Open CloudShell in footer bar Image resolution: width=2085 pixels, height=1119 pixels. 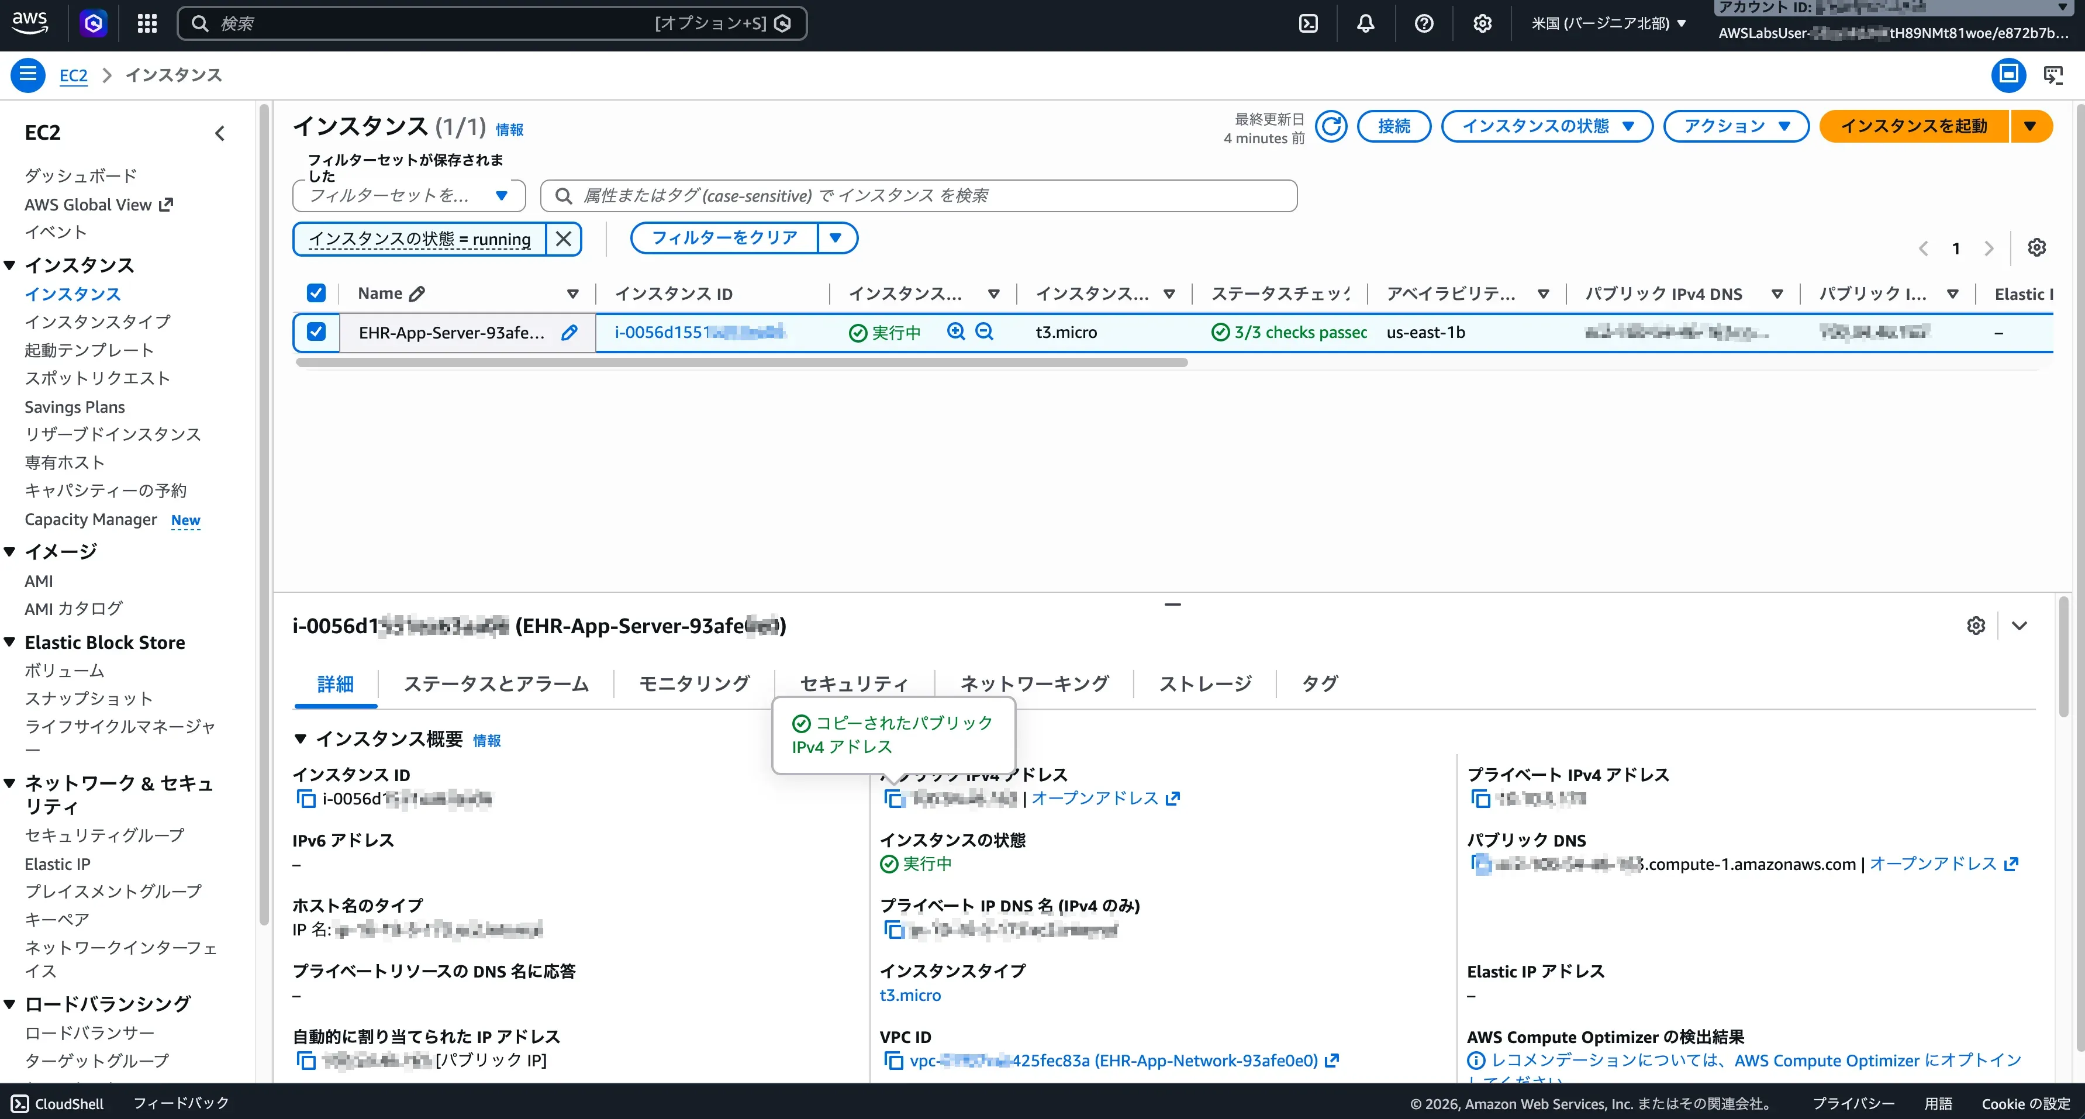[57, 1104]
